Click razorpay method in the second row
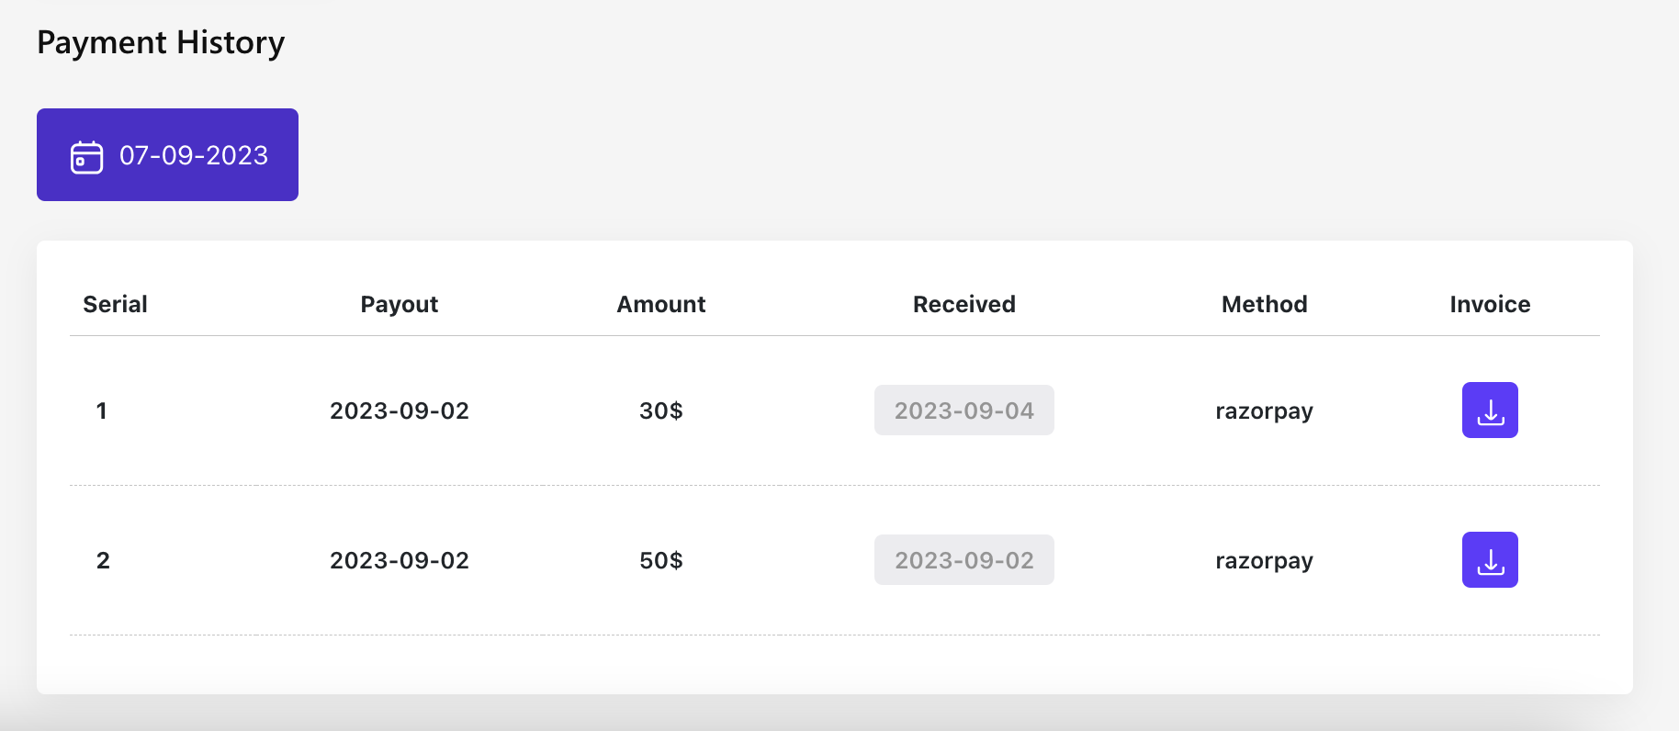1679x731 pixels. [x=1264, y=560]
